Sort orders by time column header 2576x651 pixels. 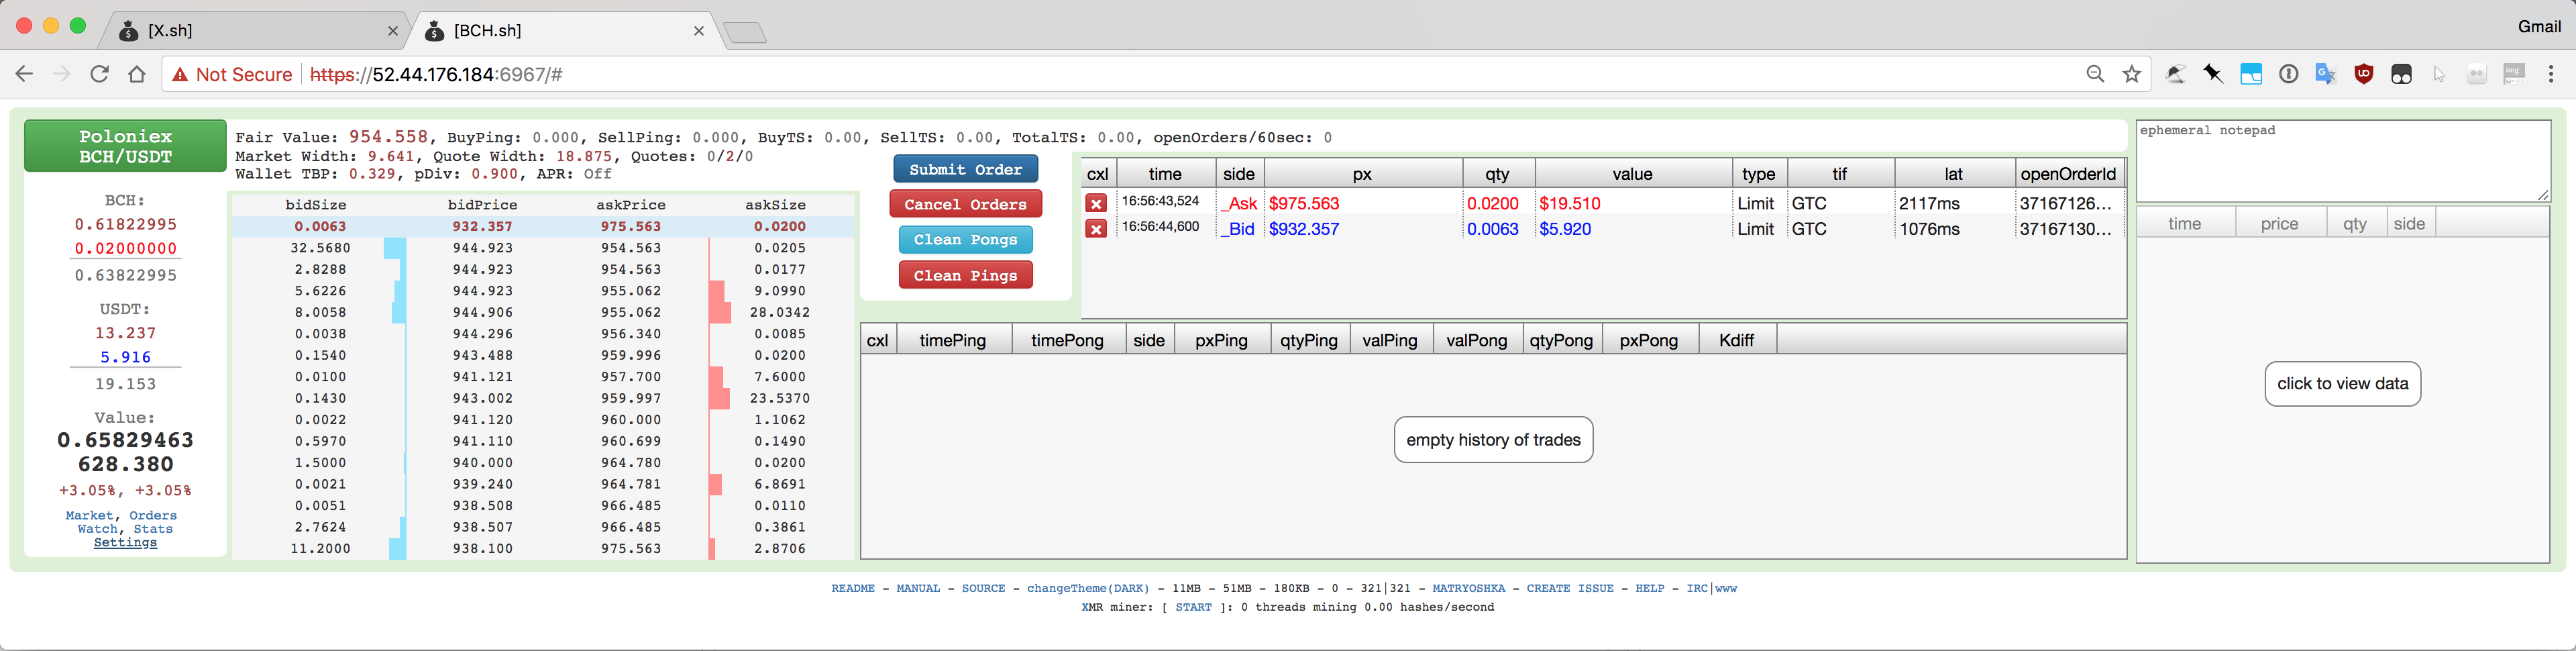point(1165,174)
